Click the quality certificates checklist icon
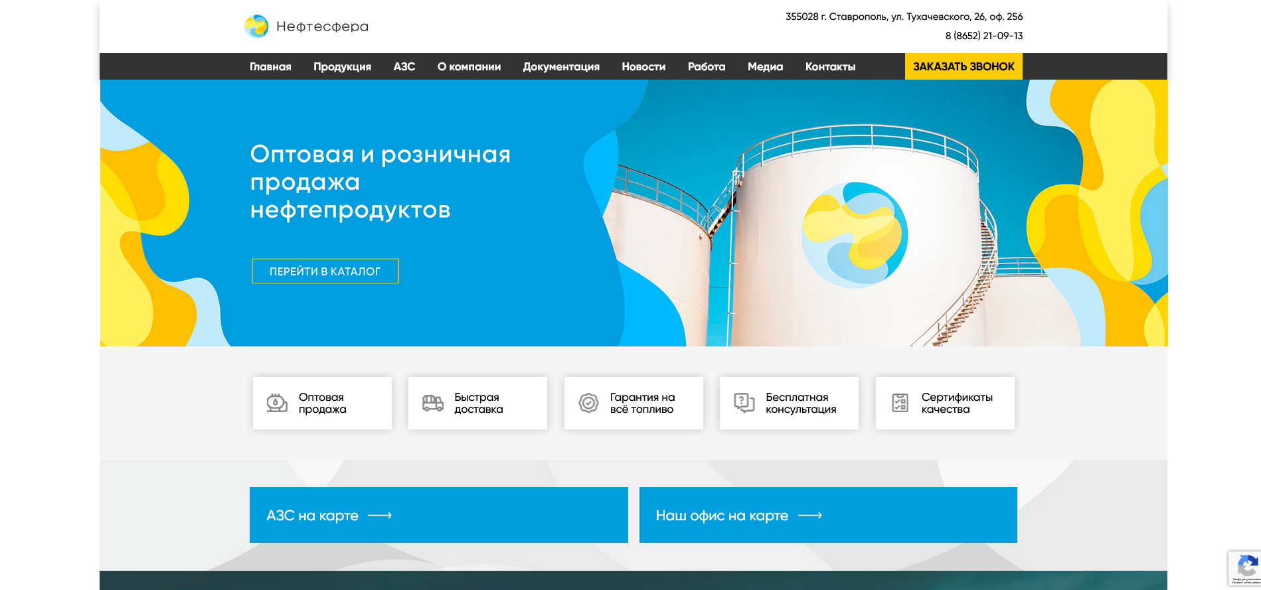 [x=900, y=403]
